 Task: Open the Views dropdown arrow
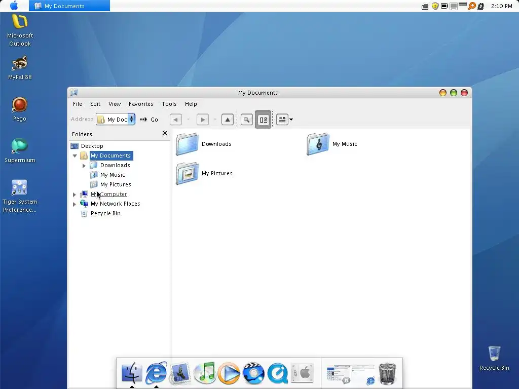pos(291,120)
